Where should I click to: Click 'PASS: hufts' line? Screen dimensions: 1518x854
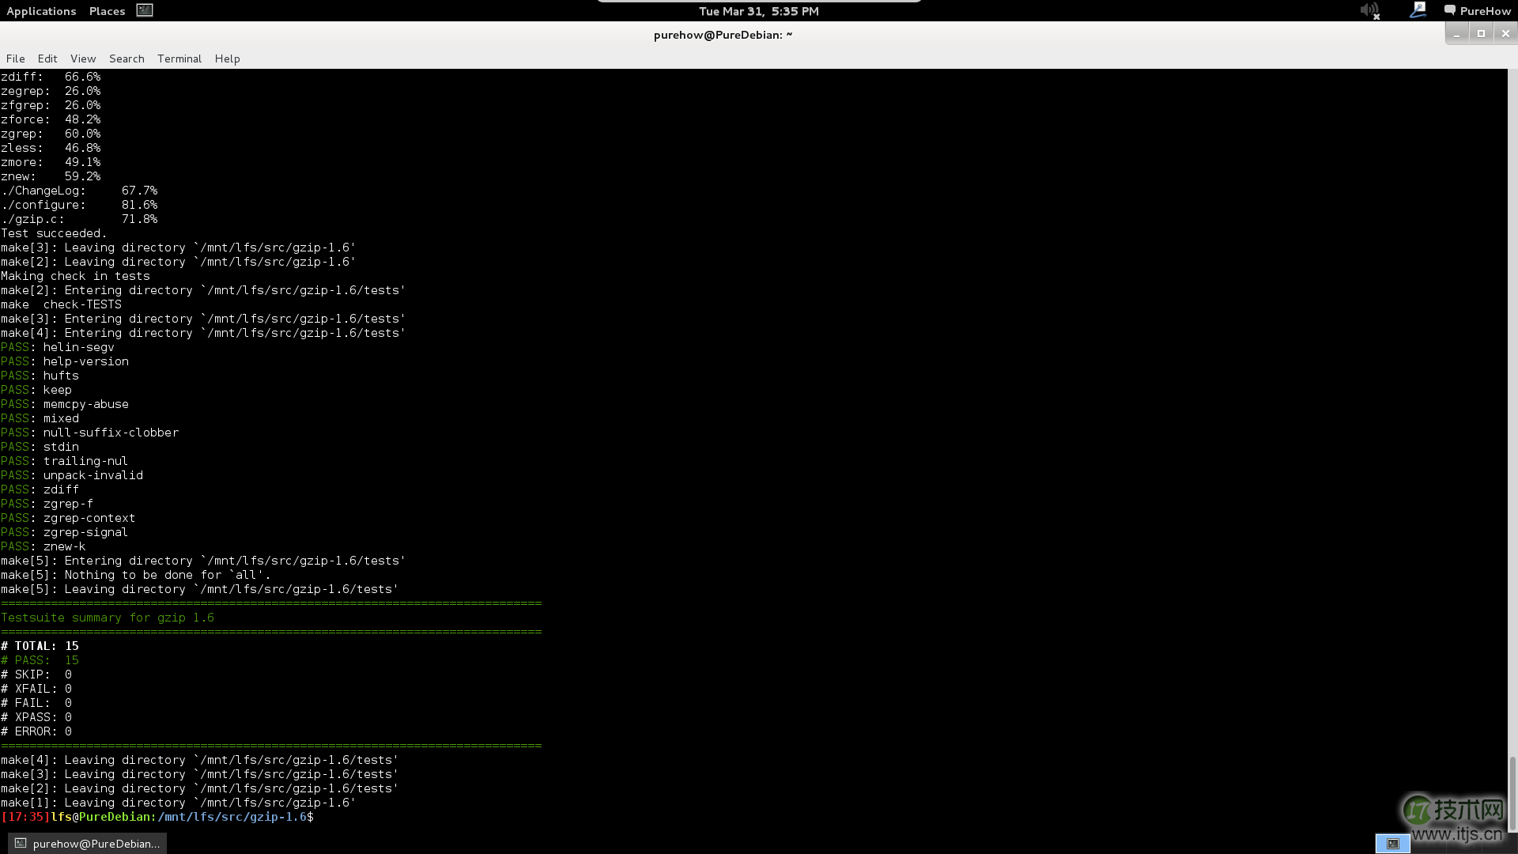coord(40,376)
